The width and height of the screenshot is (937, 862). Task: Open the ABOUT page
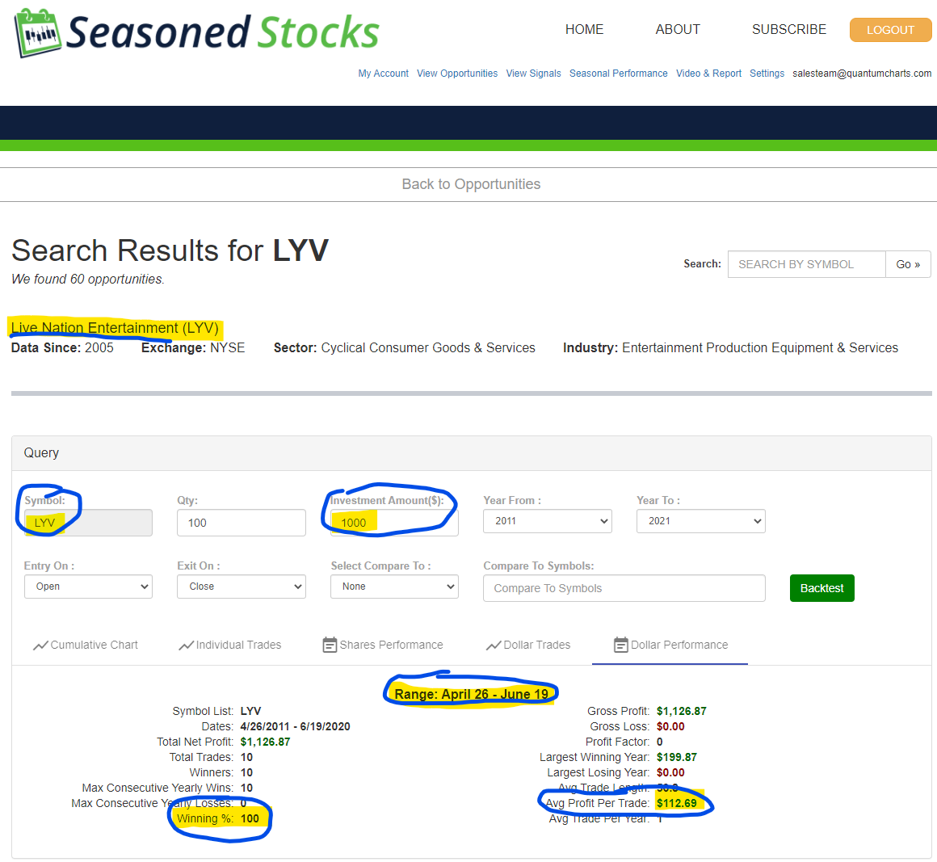coord(678,29)
